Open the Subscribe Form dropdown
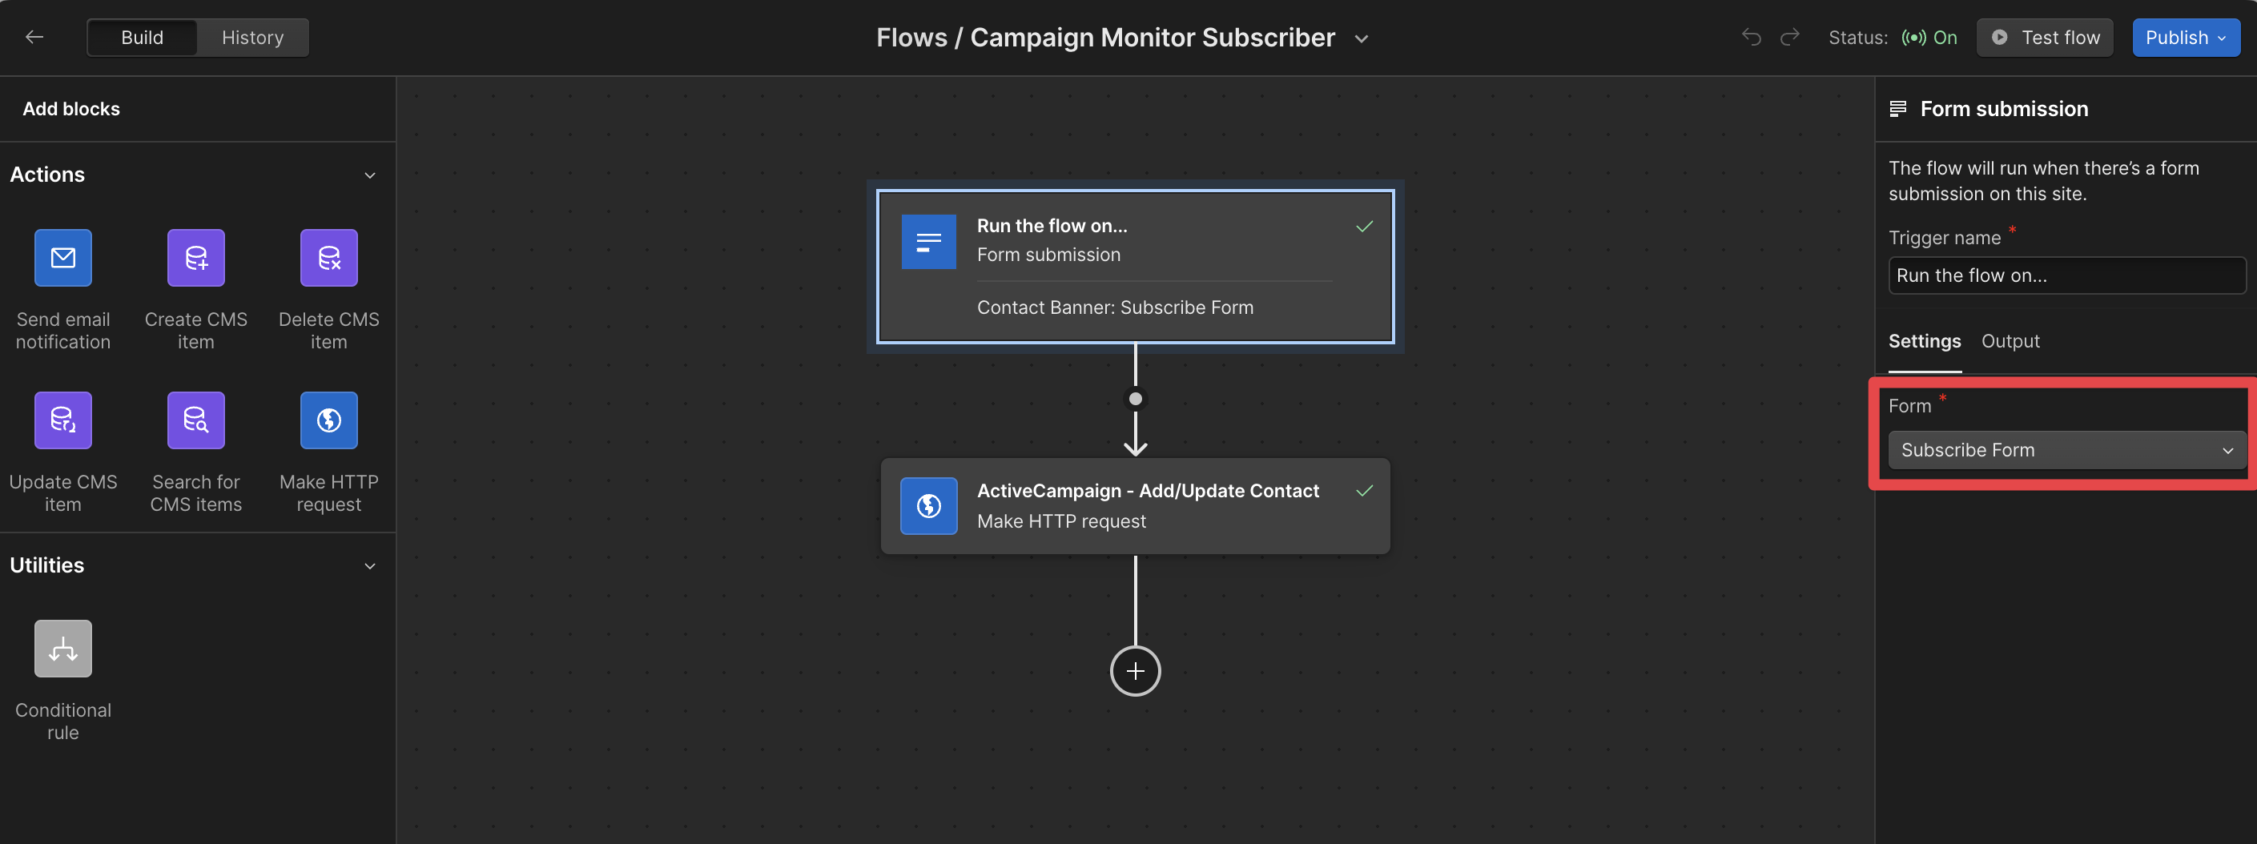 click(2067, 449)
